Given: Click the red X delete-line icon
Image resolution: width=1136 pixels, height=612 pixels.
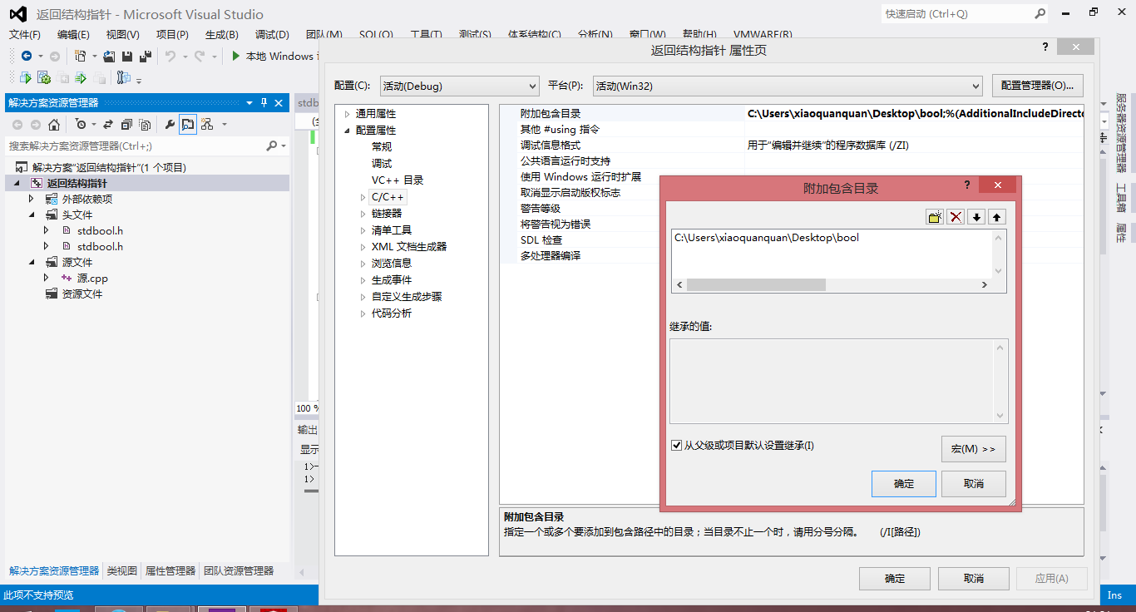Looking at the screenshot, I should point(956,216).
